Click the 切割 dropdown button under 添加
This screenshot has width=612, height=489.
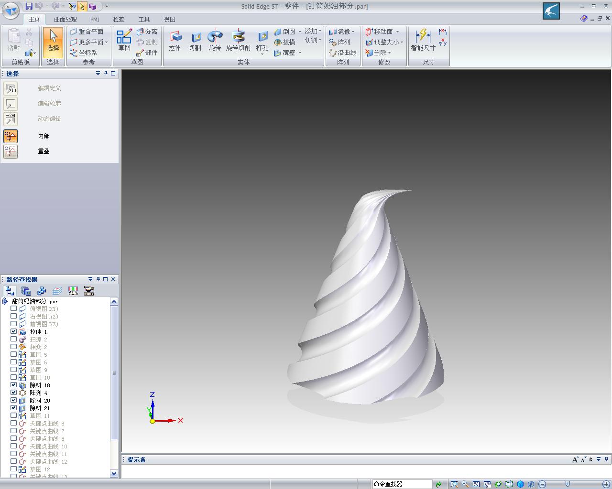pyautogui.click(x=313, y=40)
